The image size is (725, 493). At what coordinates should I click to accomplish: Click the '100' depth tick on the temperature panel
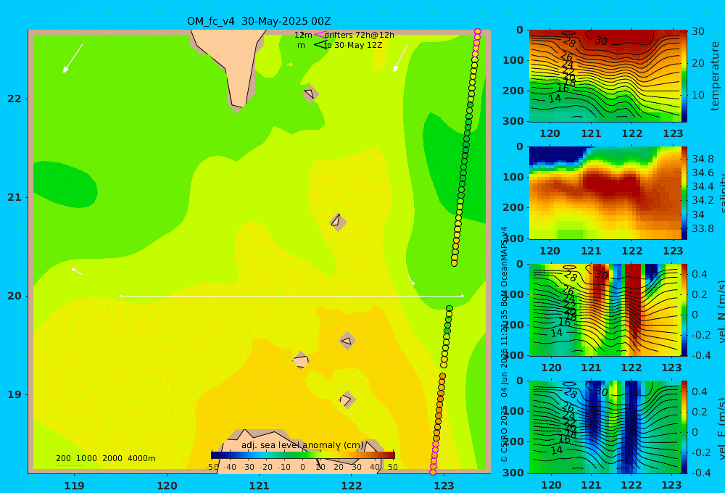(x=513, y=60)
